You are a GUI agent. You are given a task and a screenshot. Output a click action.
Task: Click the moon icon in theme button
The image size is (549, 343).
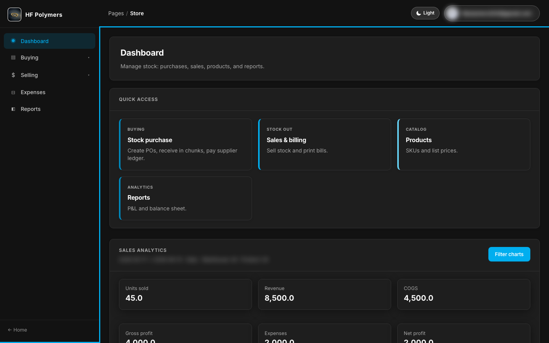pyautogui.click(x=419, y=13)
